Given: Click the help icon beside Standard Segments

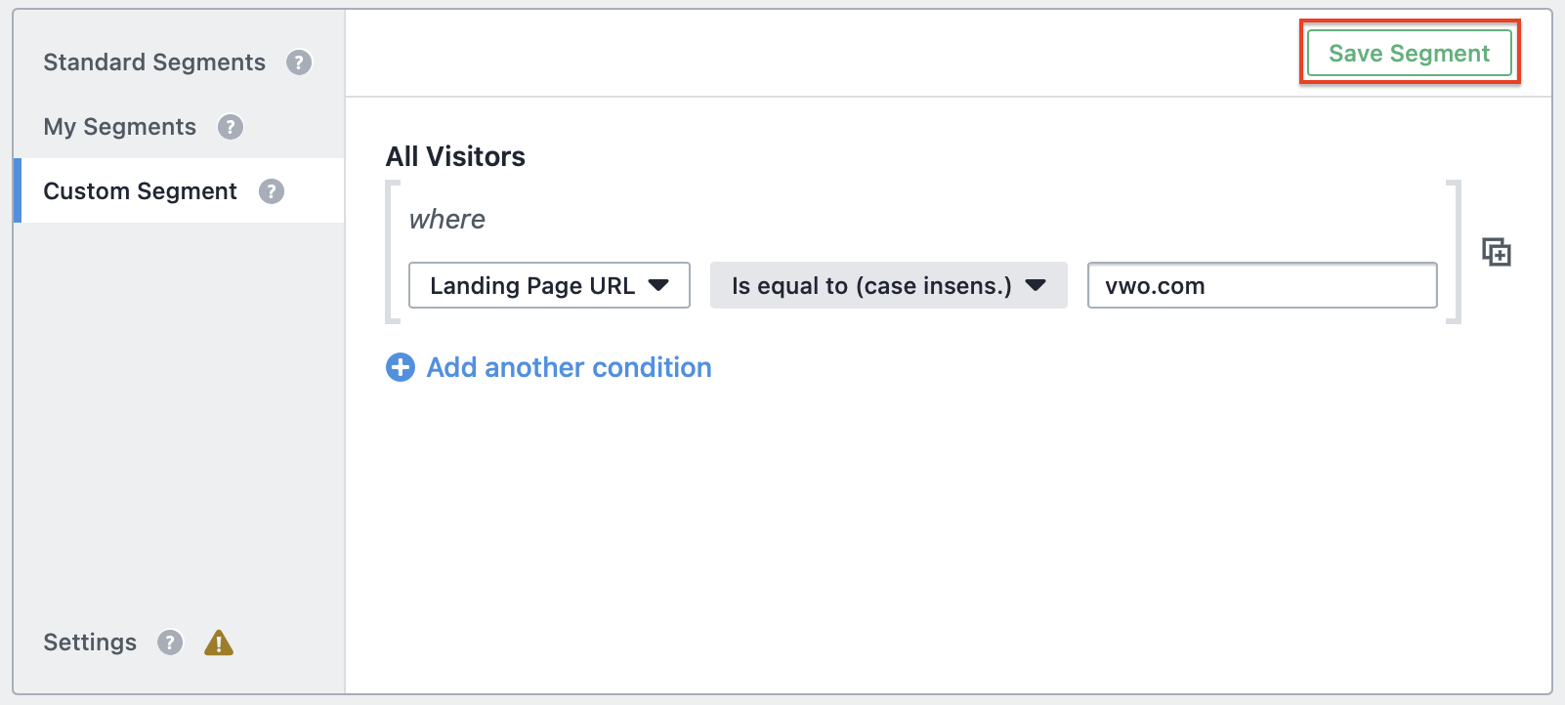Looking at the screenshot, I should (299, 62).
